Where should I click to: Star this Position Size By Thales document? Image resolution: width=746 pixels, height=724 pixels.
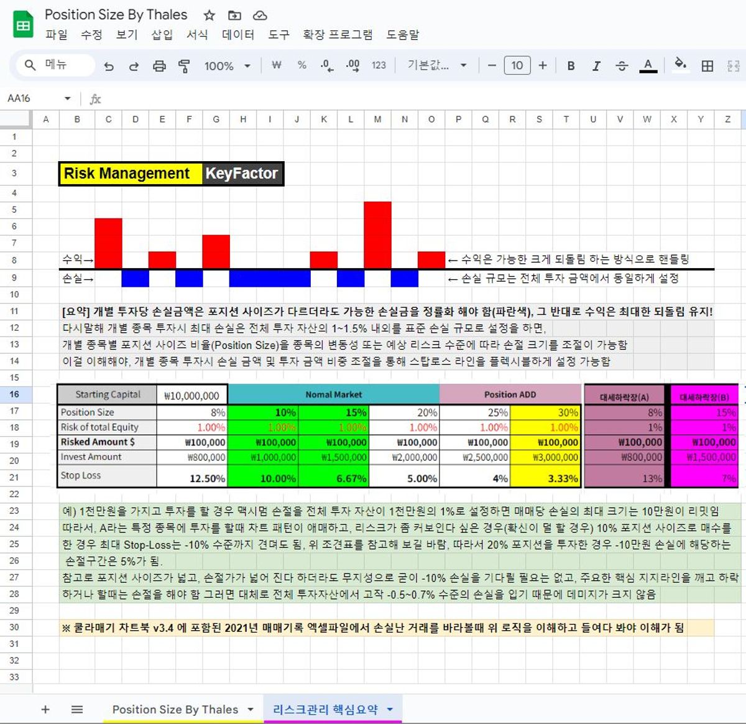210,16
